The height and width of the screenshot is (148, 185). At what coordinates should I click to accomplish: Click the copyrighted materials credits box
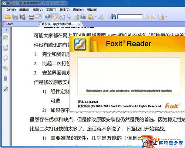coord(129,76)
